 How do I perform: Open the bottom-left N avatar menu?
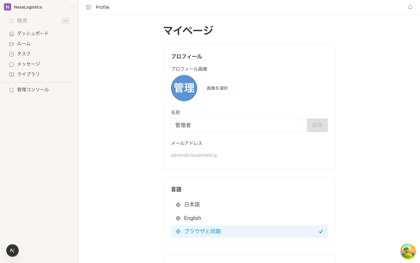click(x=12, y=251)
